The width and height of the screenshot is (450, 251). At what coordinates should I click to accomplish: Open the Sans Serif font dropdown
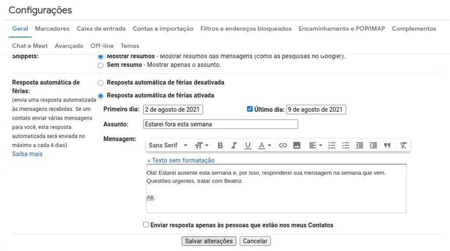168,145
